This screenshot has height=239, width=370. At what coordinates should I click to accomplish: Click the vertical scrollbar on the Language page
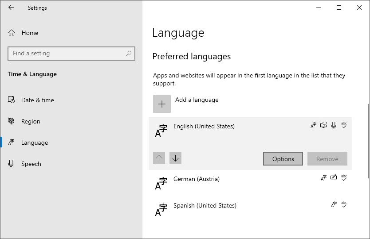[x=368, y=141]
